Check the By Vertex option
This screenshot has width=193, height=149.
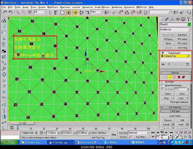(x=163, y=82)
